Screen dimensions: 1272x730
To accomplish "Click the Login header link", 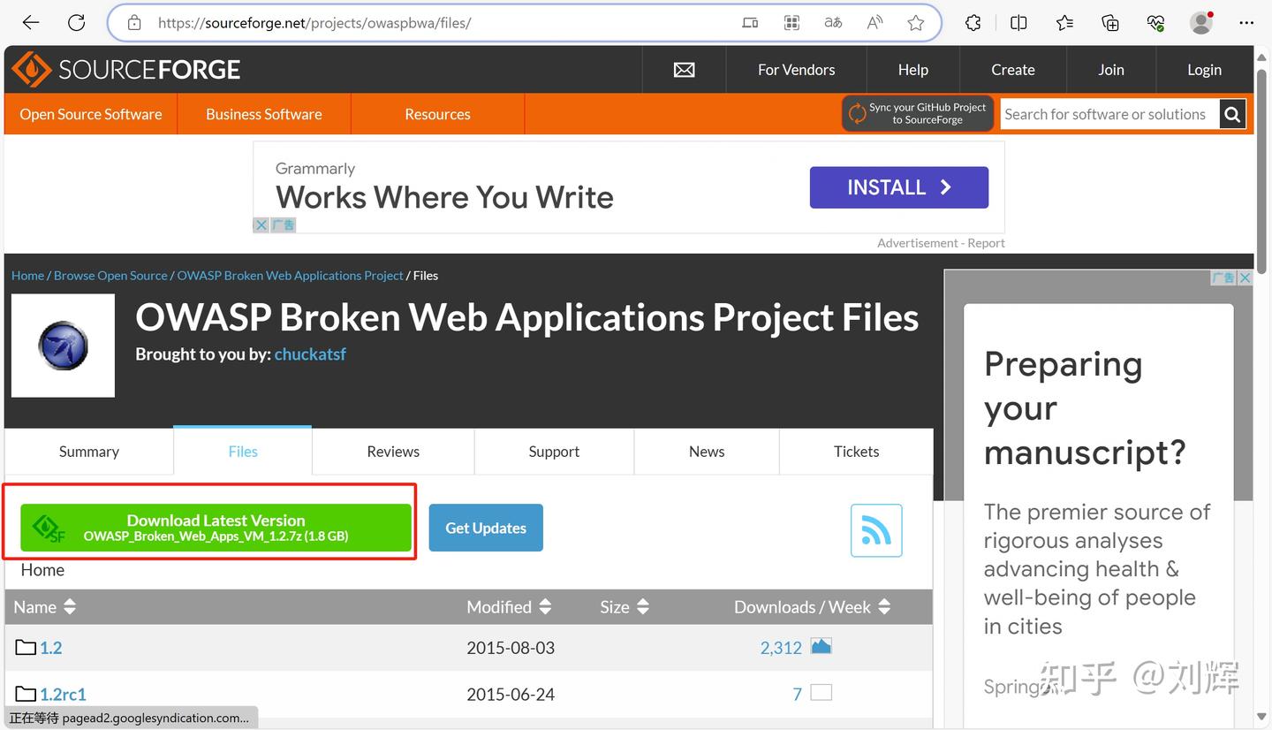I will tap(1204, 70).
